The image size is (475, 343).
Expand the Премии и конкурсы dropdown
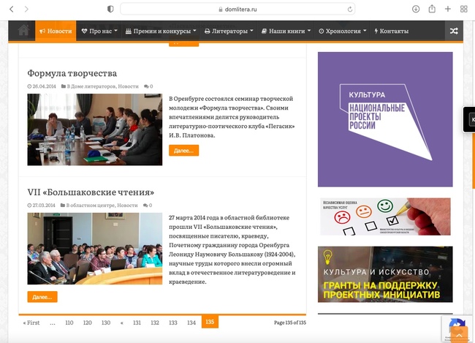pyautogui.click(x=160, y=31)
